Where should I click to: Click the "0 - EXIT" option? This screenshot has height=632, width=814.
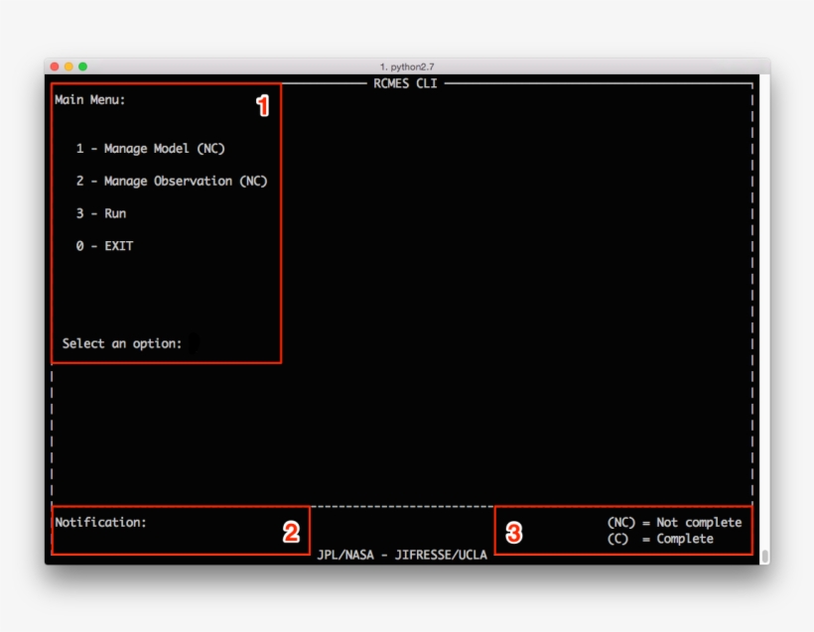pyautogui.click(x=103, y=245)
